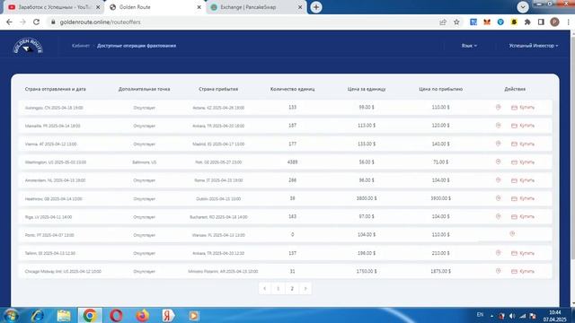Click the map pin icon in Vienna row
Viewport: 575px width, 323px height.
(498, 144)
